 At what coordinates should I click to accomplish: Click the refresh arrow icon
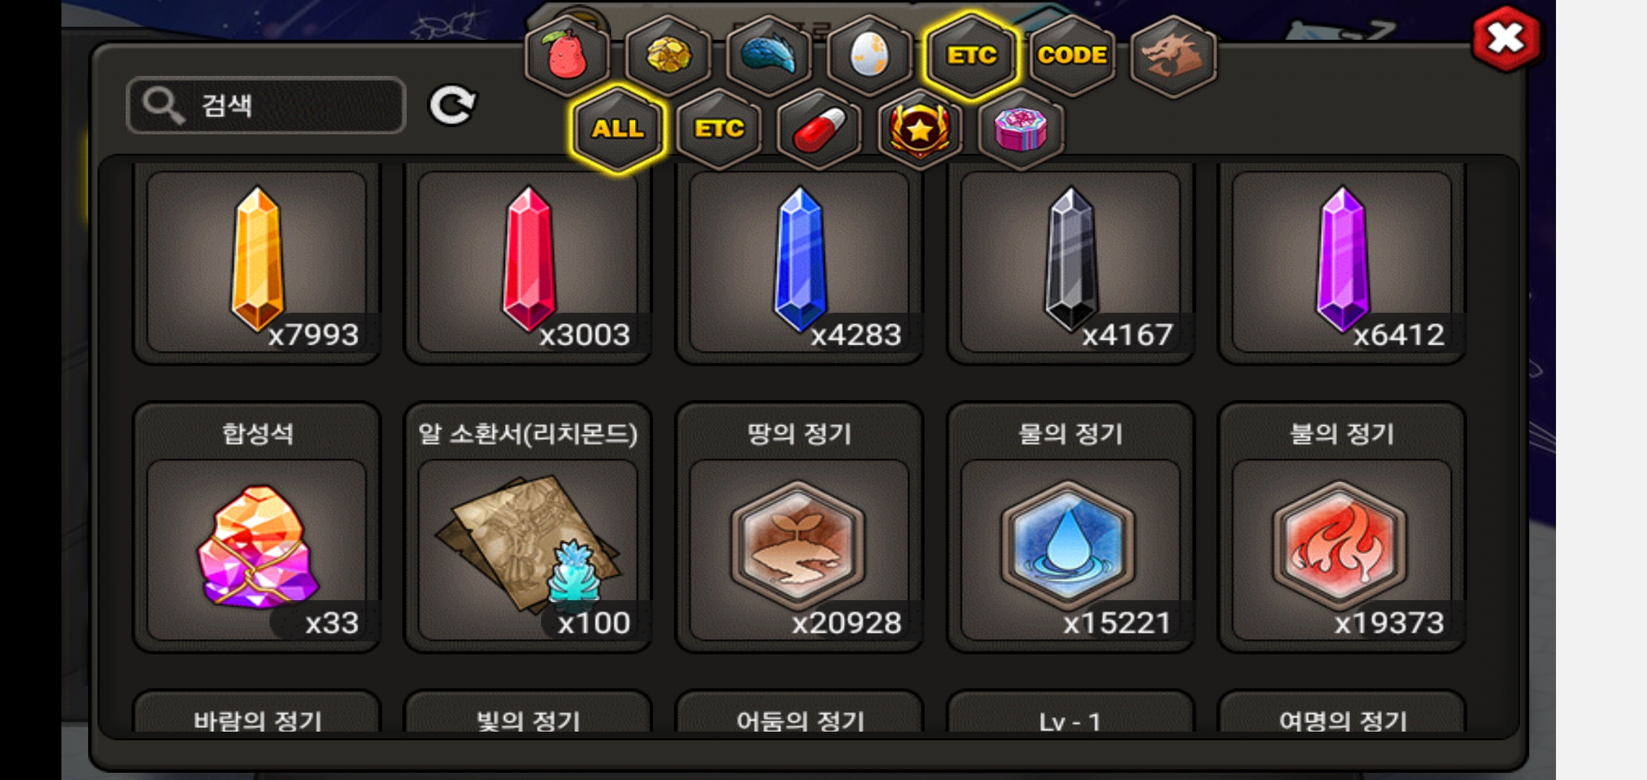pyautogui.click(x=452, y=105)
